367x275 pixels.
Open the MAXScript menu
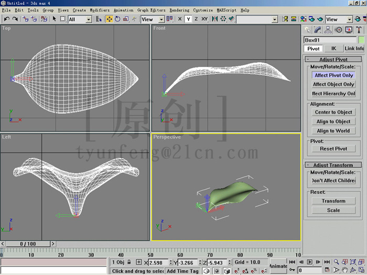pyautogui.click(x=226, y=10)
